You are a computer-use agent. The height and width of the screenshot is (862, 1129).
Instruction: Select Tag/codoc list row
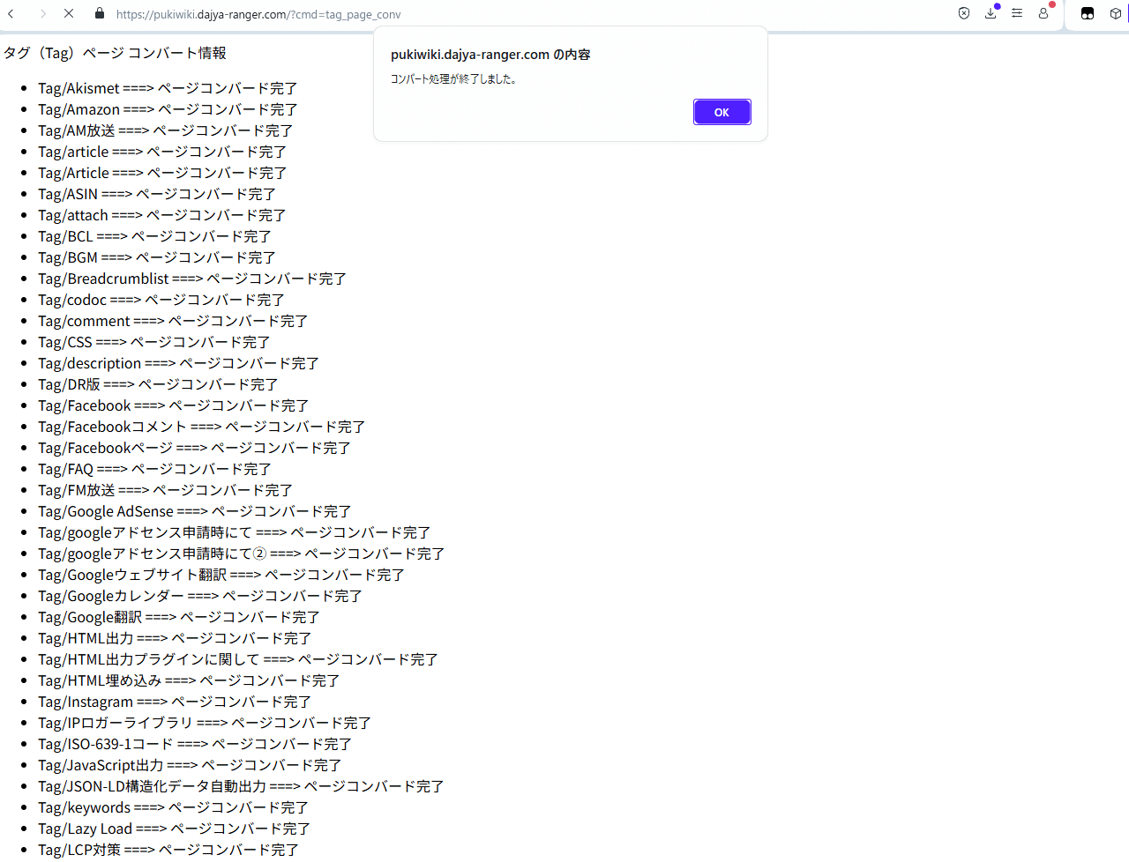(161, 300)
